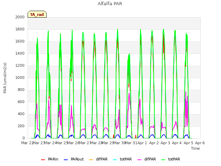Click the 1000 y-axis tick label
Viewport: 221px width, 166px height.
point(20,77)
